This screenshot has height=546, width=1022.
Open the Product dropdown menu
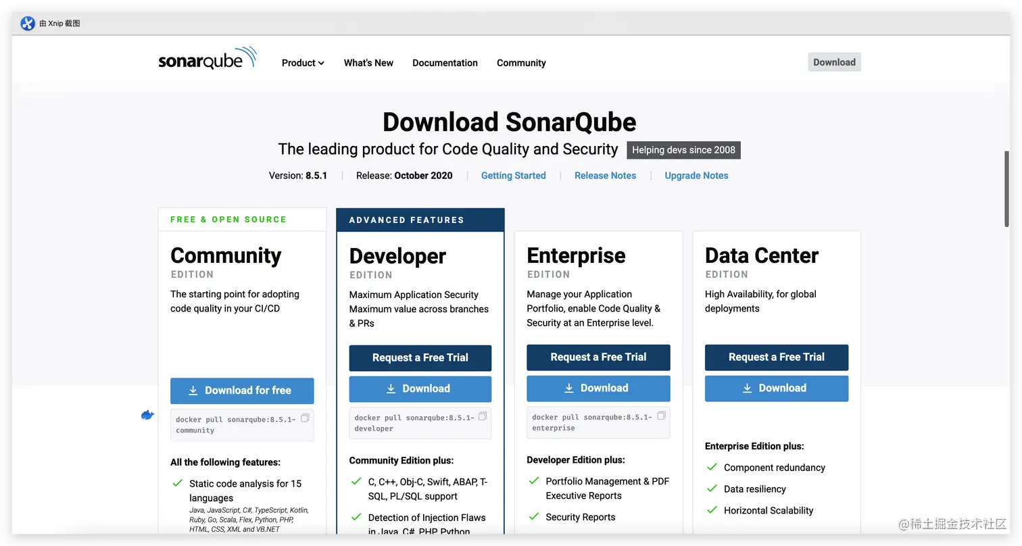coord(303,63)
